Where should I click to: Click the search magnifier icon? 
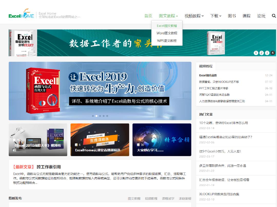(x=274, y=16)
